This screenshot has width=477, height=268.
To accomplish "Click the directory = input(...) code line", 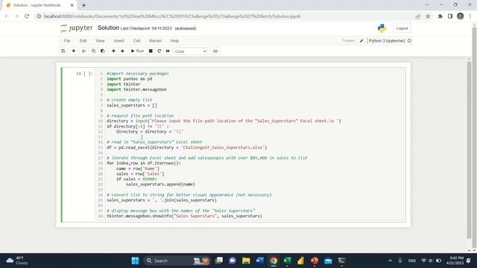I will pyautogui.click(x=224, y=121).
